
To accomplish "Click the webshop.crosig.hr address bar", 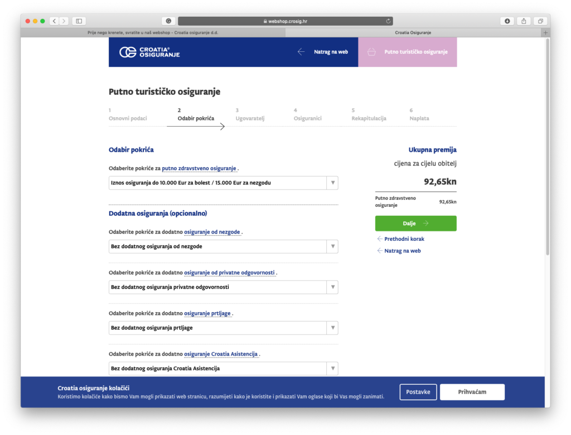I will point(285,21).
